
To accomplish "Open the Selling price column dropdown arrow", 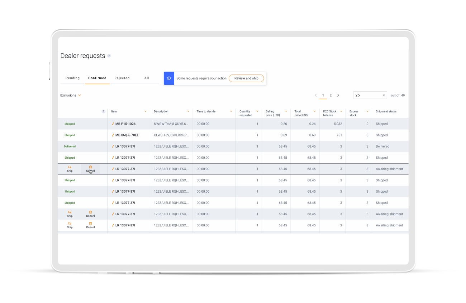I will [286, 111].
